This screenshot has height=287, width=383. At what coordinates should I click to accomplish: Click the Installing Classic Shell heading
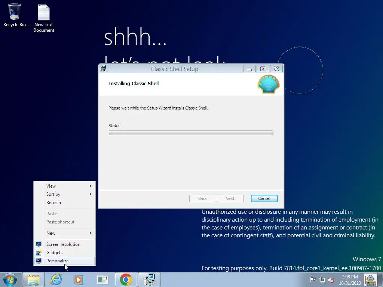(x=134, y=83)
